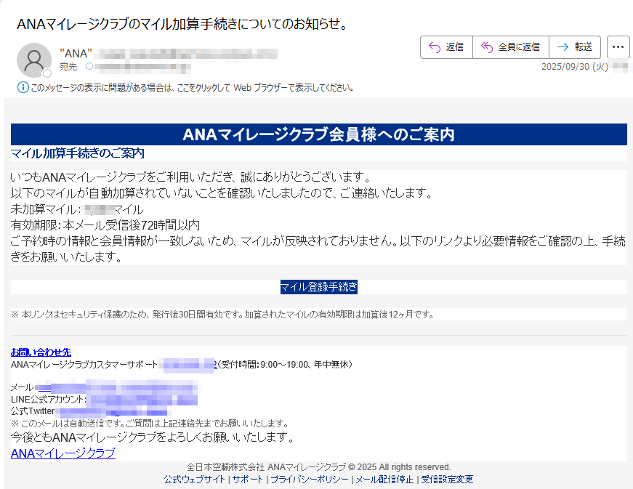This screenshot has width=633, height=489.
Task: Click the sender name "ANA"
Action: [x=75, y=53]
